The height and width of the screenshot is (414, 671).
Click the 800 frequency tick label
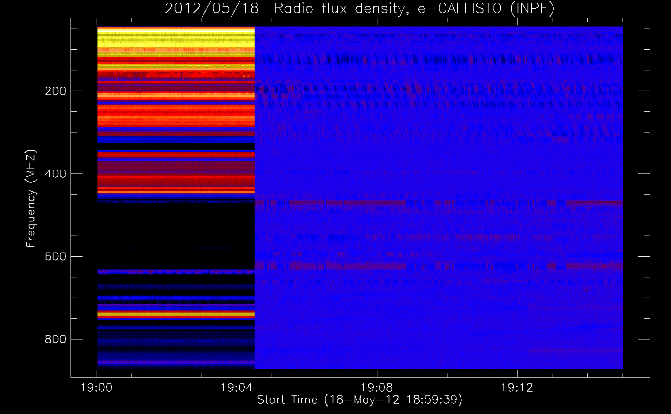pos(56,339)
